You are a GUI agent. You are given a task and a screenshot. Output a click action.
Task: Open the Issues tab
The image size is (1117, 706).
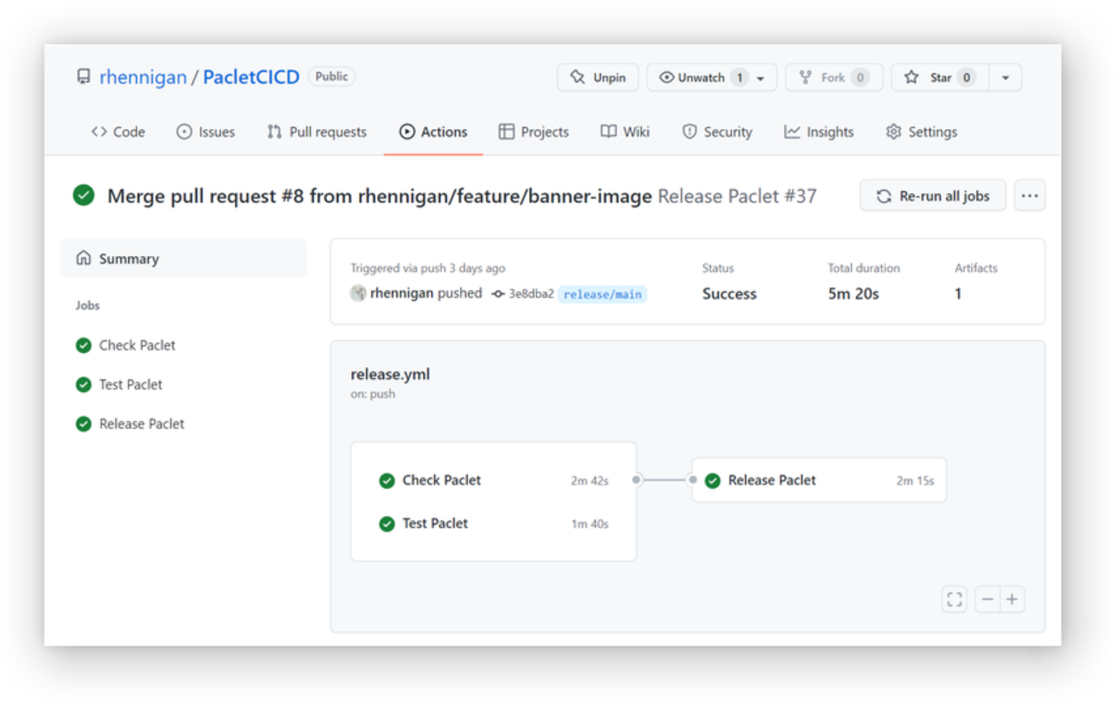[206, 132]
